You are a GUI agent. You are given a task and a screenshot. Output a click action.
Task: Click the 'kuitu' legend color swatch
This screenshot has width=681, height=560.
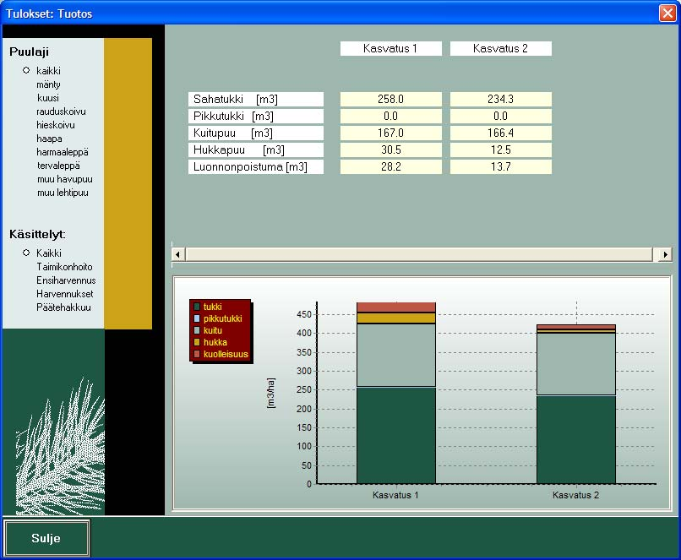197,330
